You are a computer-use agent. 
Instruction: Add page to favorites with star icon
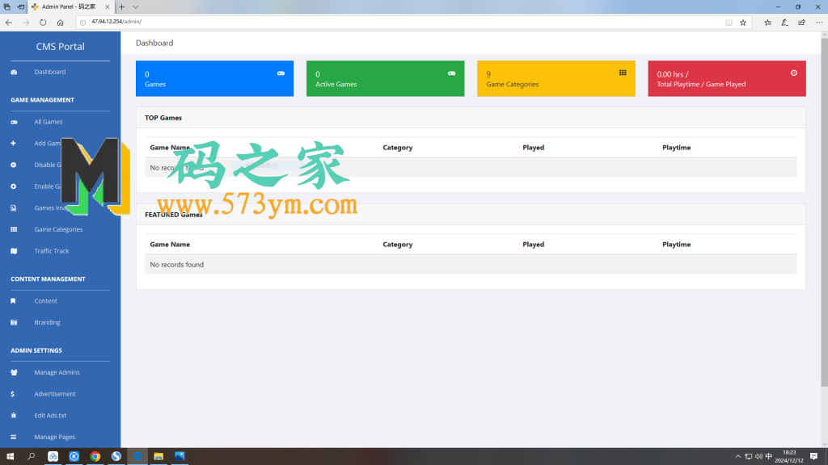(742, 22)
